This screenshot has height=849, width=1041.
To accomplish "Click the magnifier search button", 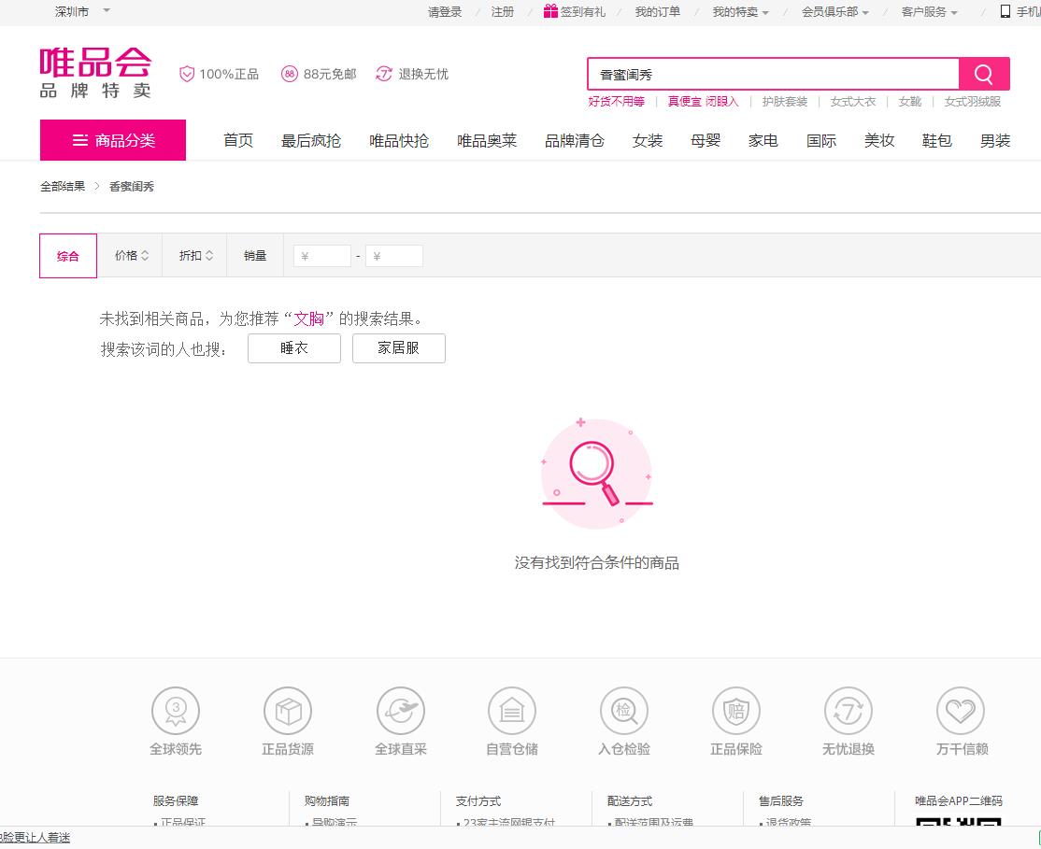I will coord(984,74).
